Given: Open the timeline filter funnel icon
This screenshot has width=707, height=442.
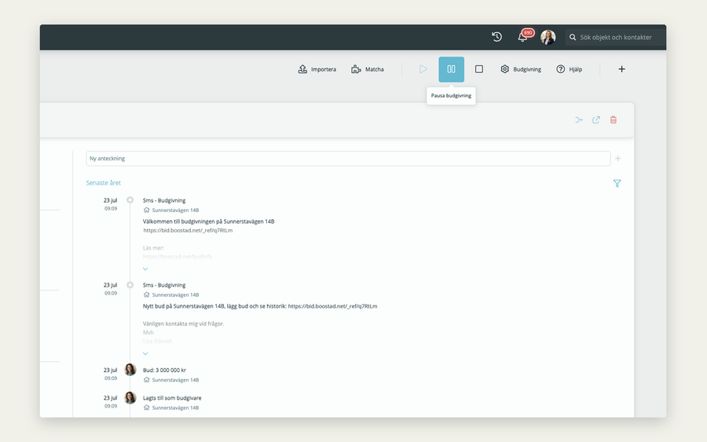Looking at the screenshot, I should click(617, 184).
